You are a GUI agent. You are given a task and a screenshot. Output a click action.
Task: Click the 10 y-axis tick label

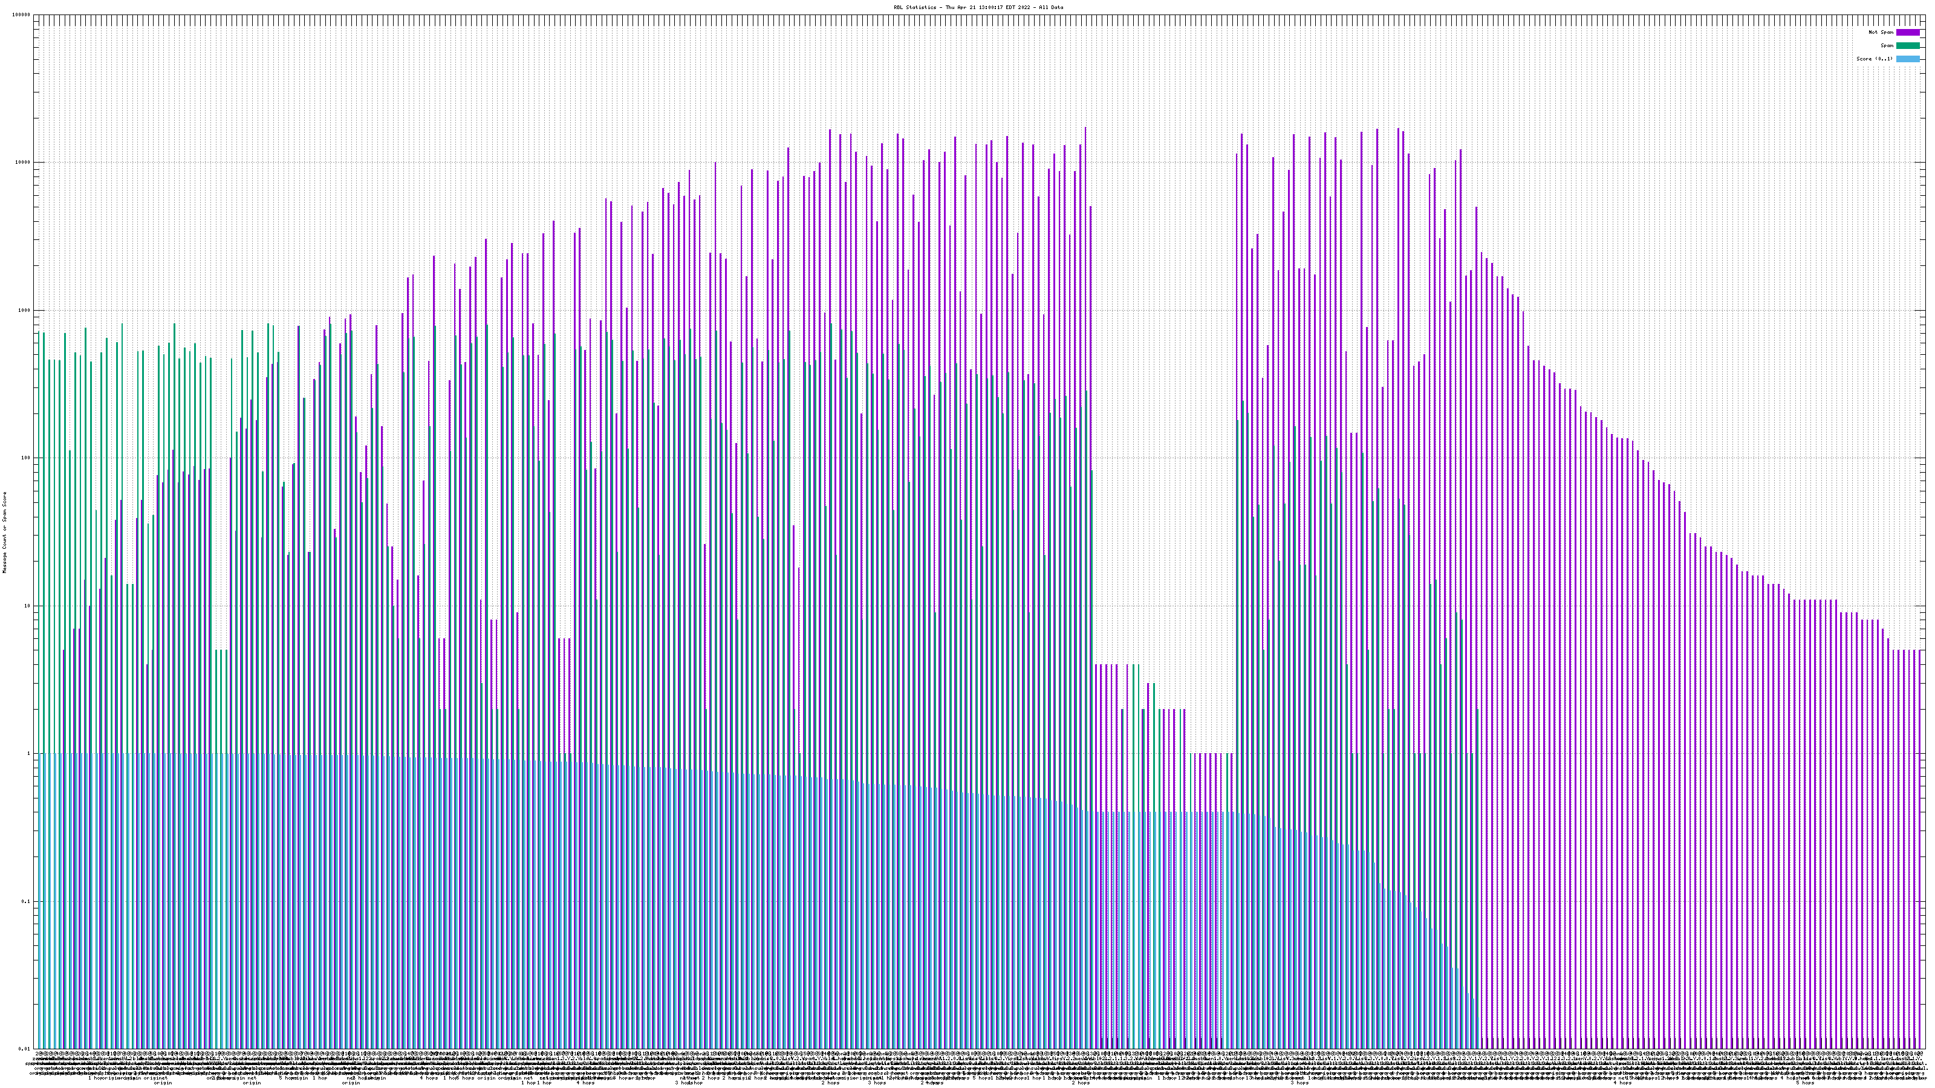point(28,606)
